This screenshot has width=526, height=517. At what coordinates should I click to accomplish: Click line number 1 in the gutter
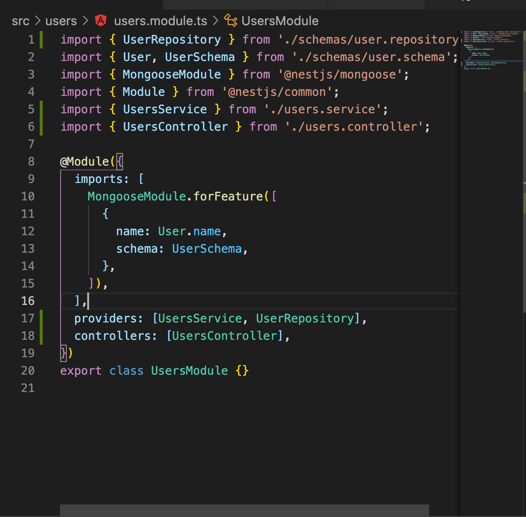click(31, 40)
